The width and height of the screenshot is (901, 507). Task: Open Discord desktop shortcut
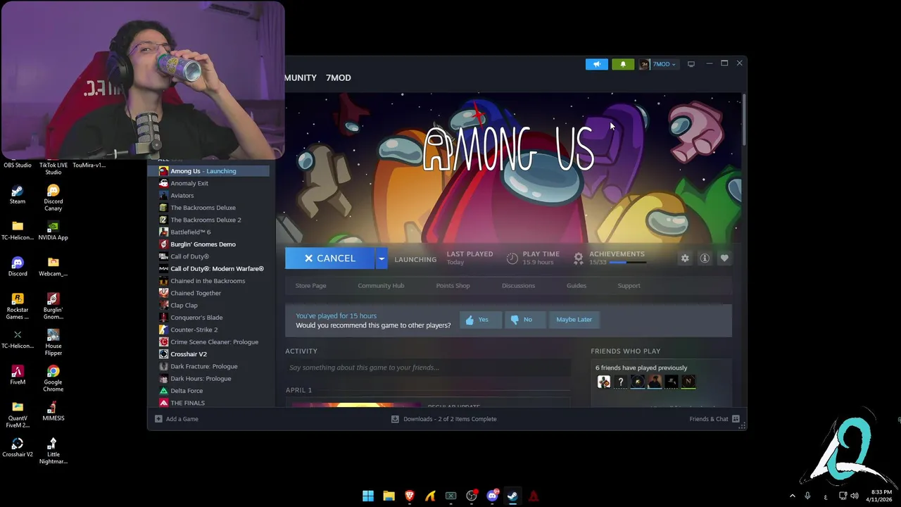pyautogui.click(x=18, y=267)
